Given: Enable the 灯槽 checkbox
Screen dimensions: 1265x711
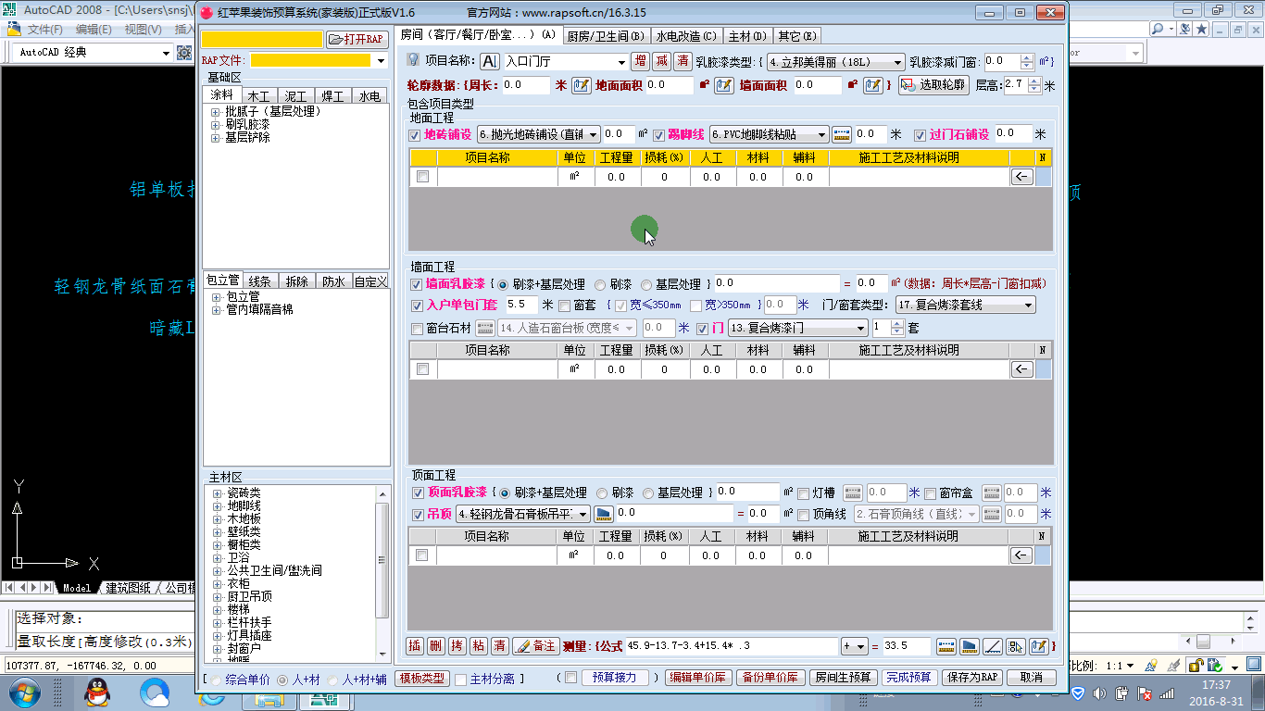Looking at the screenshot, I should click(x=803, y=493).
